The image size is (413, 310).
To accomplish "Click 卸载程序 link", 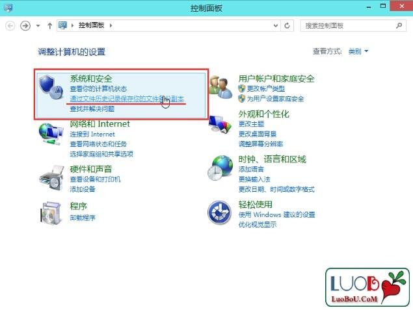I will tap(83, 218).
